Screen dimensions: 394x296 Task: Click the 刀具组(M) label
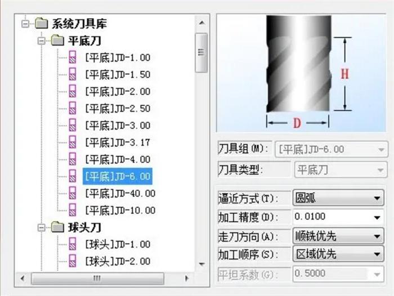tap(243, 149)
